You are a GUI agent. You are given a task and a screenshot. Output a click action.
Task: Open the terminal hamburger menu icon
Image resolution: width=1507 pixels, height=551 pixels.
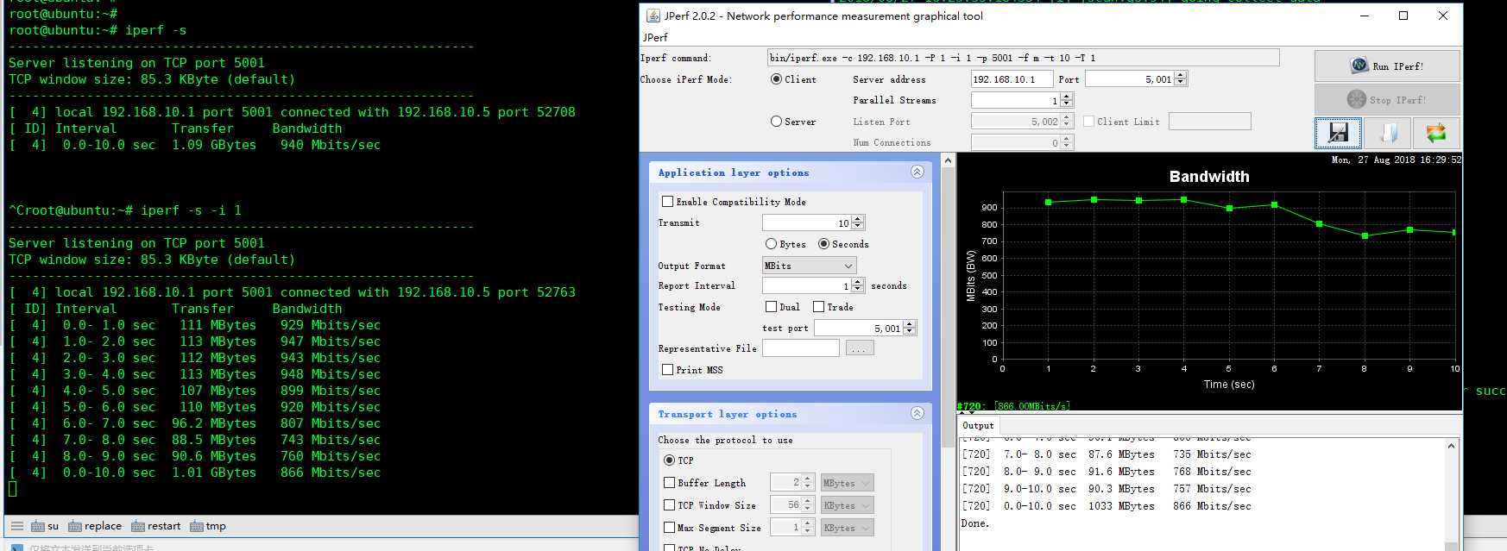(x=16, y=525)
